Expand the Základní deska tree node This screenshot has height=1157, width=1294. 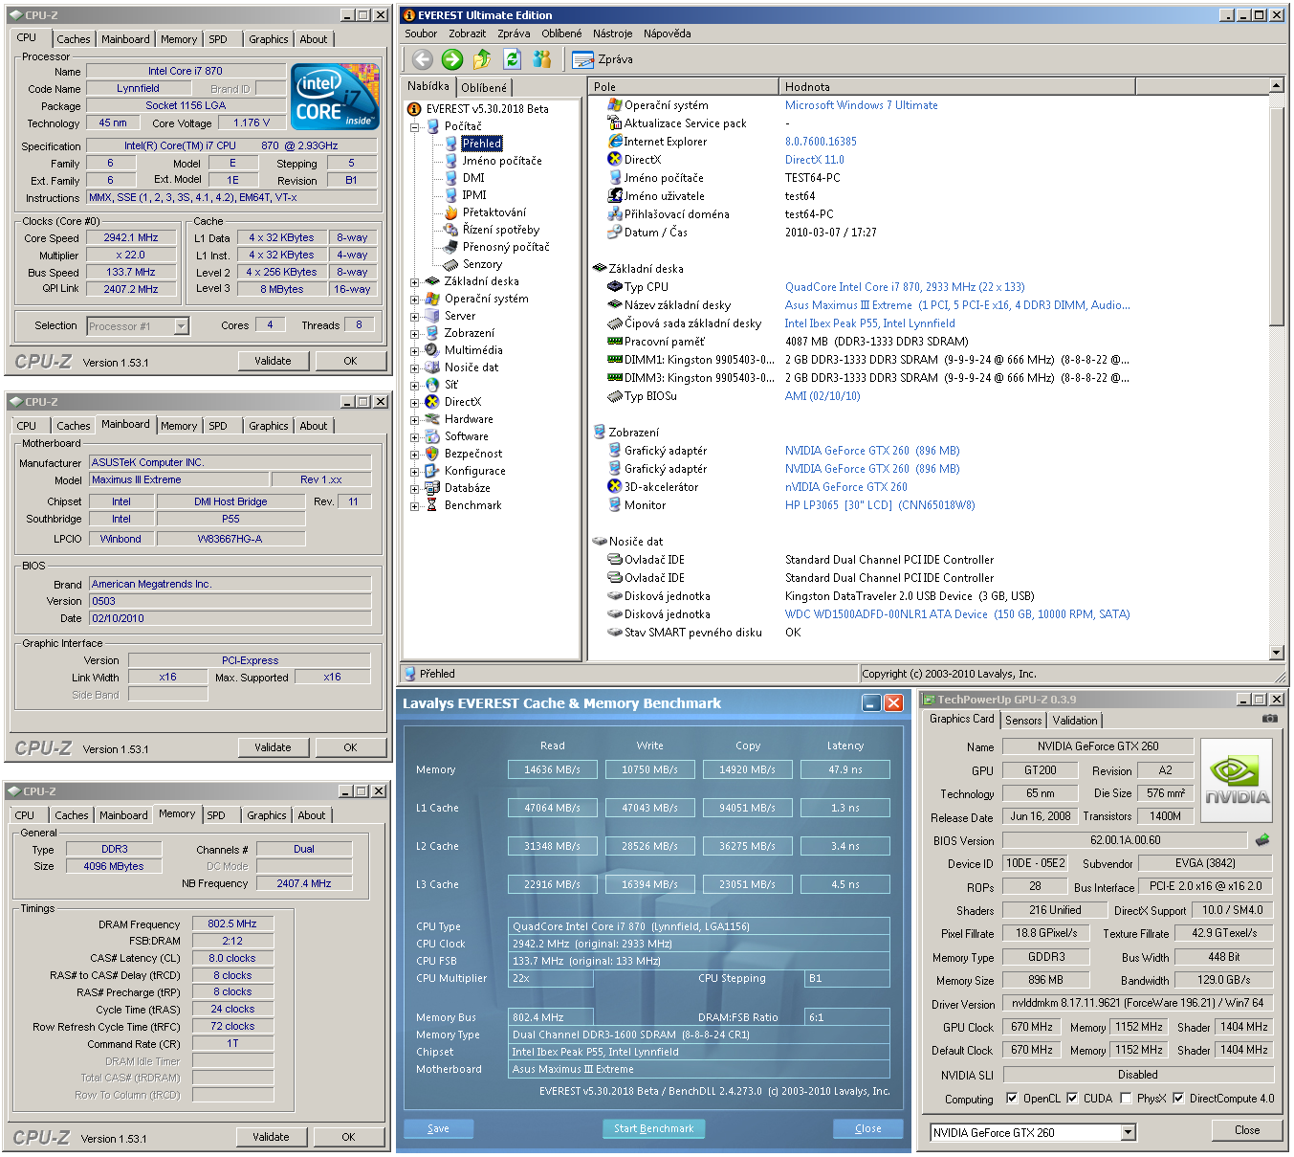pos(415,282)
